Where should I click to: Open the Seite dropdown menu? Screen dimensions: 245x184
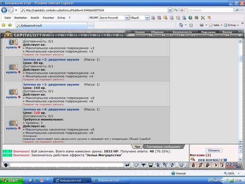coord(216,25)
